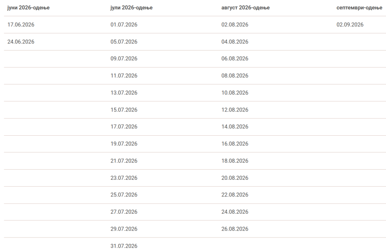Viewport: 386px width, 251px height.
Task: Select the 24.06.2026 date cell
Action: pos(21,42)
